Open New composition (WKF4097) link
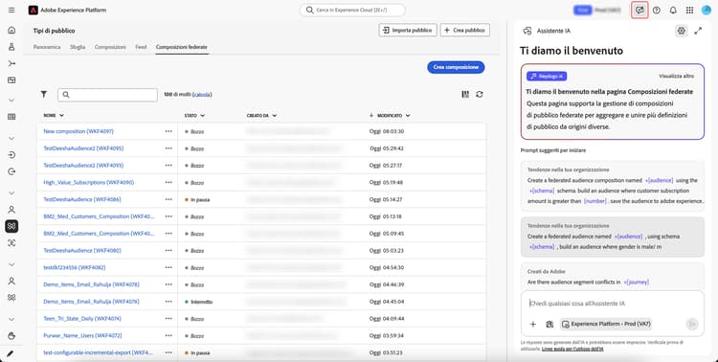 [x=79, y=131]
